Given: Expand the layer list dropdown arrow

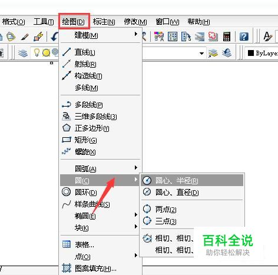Looking at the screenshot, I should pyautogui.click(x=201, y=54).
